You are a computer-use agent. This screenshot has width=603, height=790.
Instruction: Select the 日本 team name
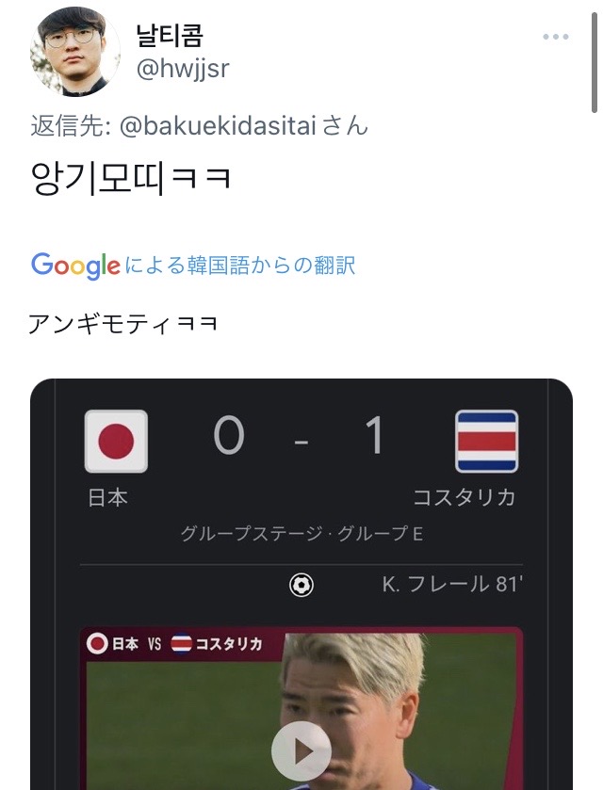point(108,498)
